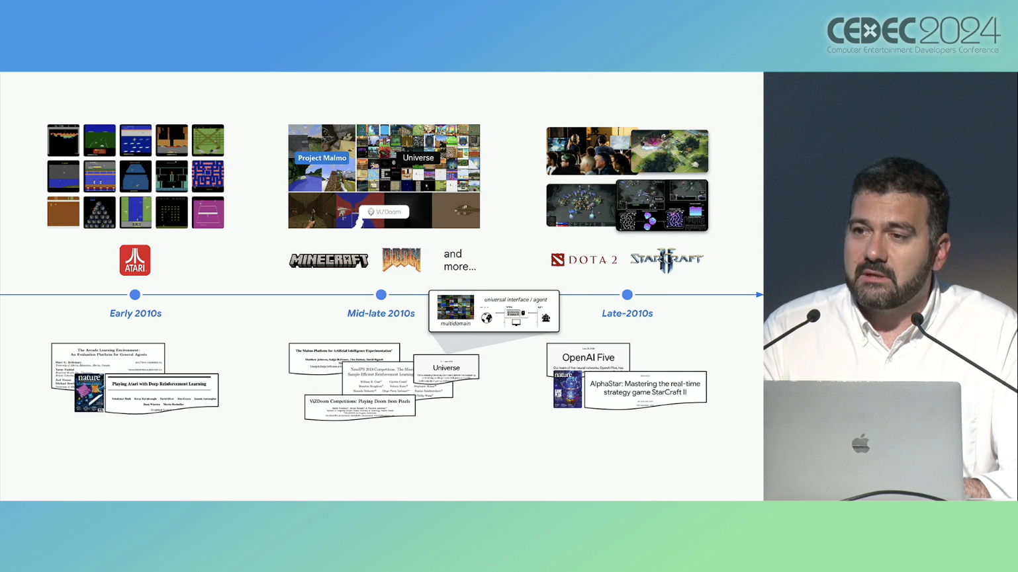Open the blue river with green banks thumbnail
This screenshot has width=1018, height=572.
tap(136, 212)
